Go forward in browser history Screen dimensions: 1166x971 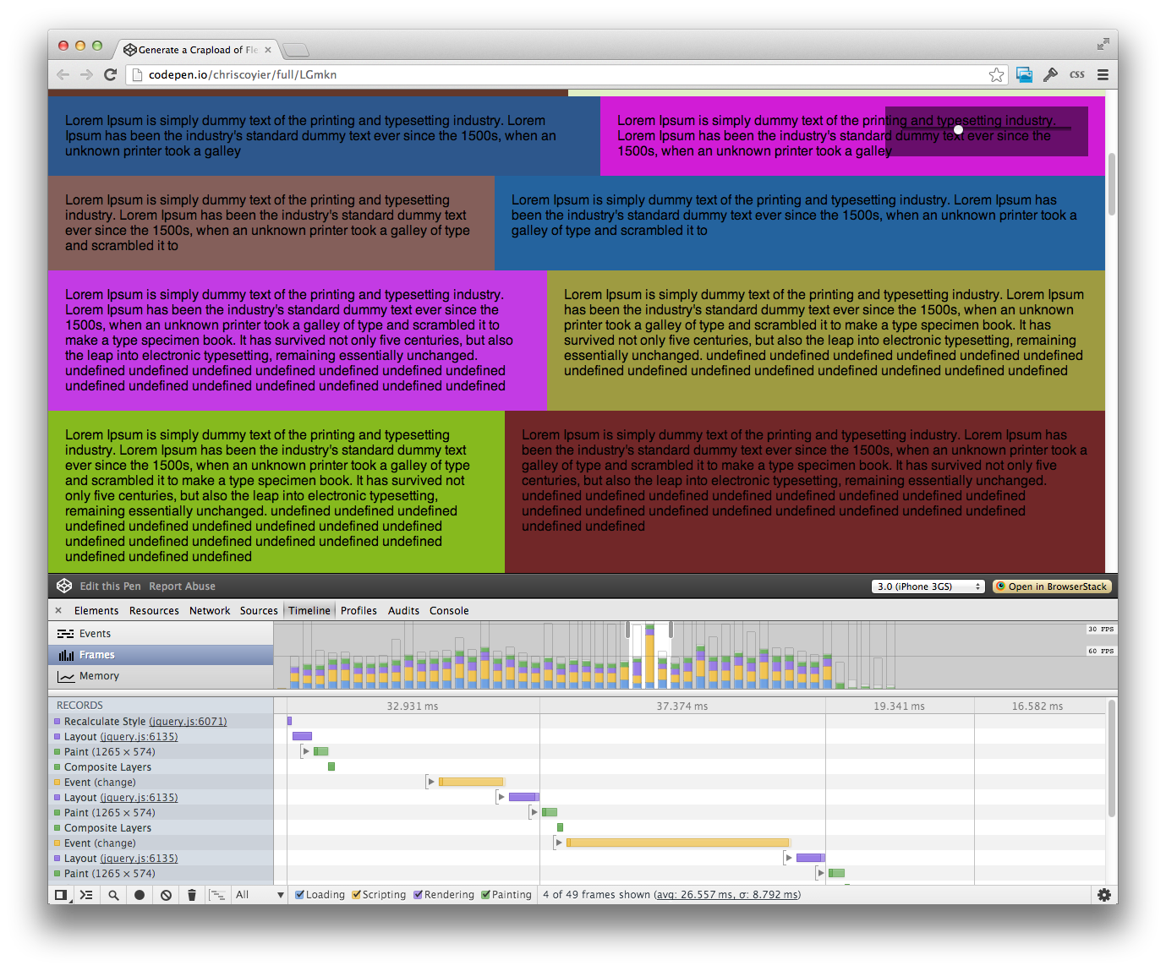(86, 74)
